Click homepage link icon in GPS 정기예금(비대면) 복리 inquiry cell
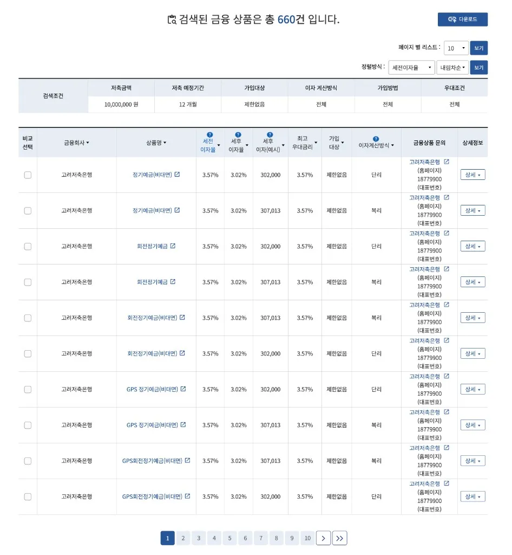 click(447, 412)
